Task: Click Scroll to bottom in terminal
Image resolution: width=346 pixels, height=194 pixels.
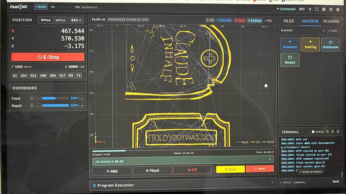Action: click(x=310, y=171)
